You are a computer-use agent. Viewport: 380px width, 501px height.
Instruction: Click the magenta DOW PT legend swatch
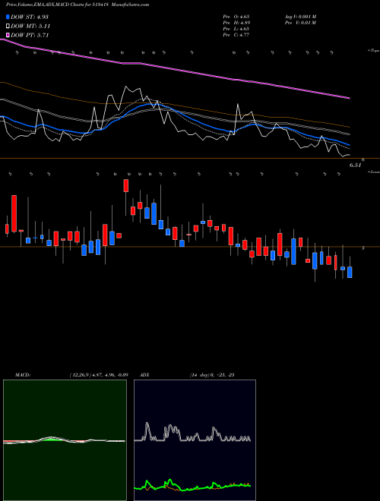[x=8, y=35]
